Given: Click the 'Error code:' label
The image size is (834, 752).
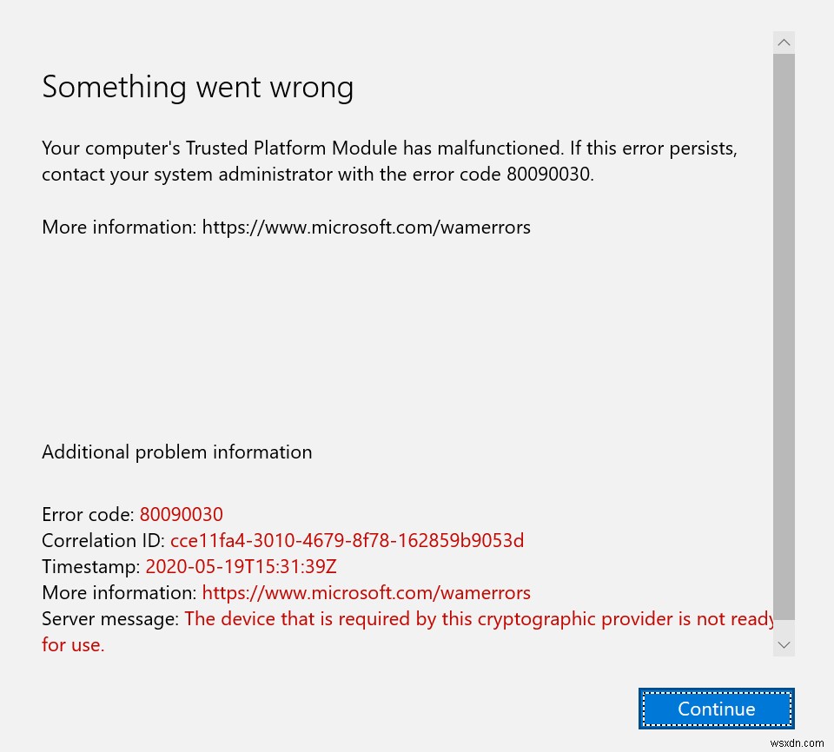Looking at the screenshot, I should 88,514.
